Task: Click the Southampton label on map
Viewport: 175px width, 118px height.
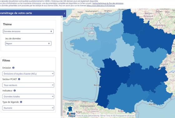Action: pos(91,11)
